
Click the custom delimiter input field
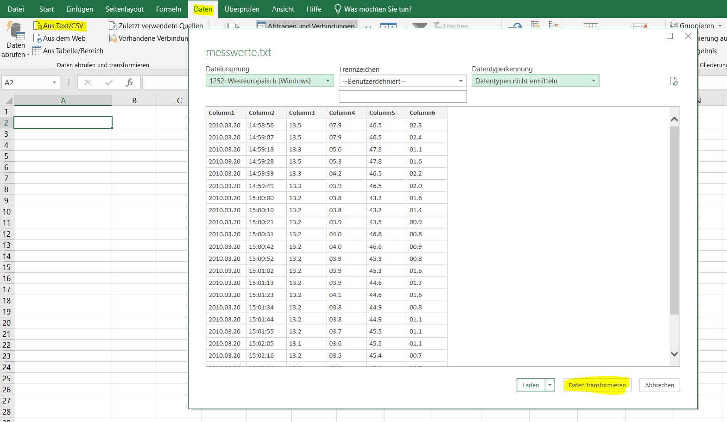(403, 96)
